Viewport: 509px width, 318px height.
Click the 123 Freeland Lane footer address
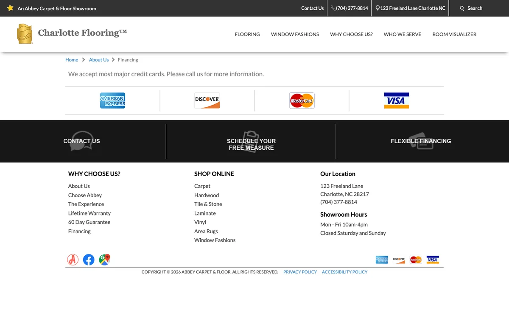point(341,186)
